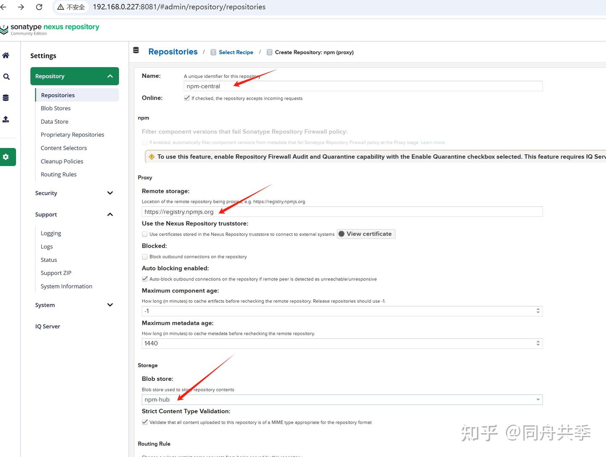Click the Home icon in the sidebar
Image resolution: width=606 pixels, height=457 pixels.
pos(6,55)
